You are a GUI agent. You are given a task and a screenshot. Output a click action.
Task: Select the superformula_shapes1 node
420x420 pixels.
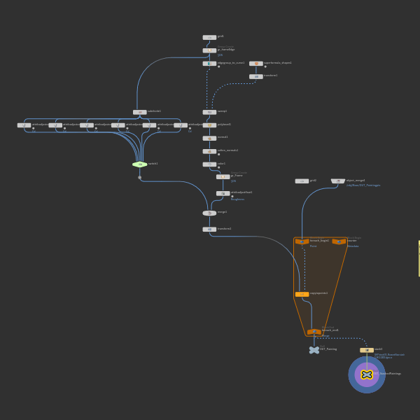(256, 64)
